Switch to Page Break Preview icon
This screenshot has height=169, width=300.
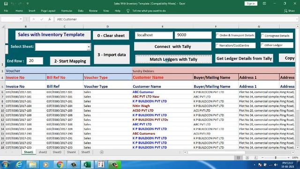[256, 158]
